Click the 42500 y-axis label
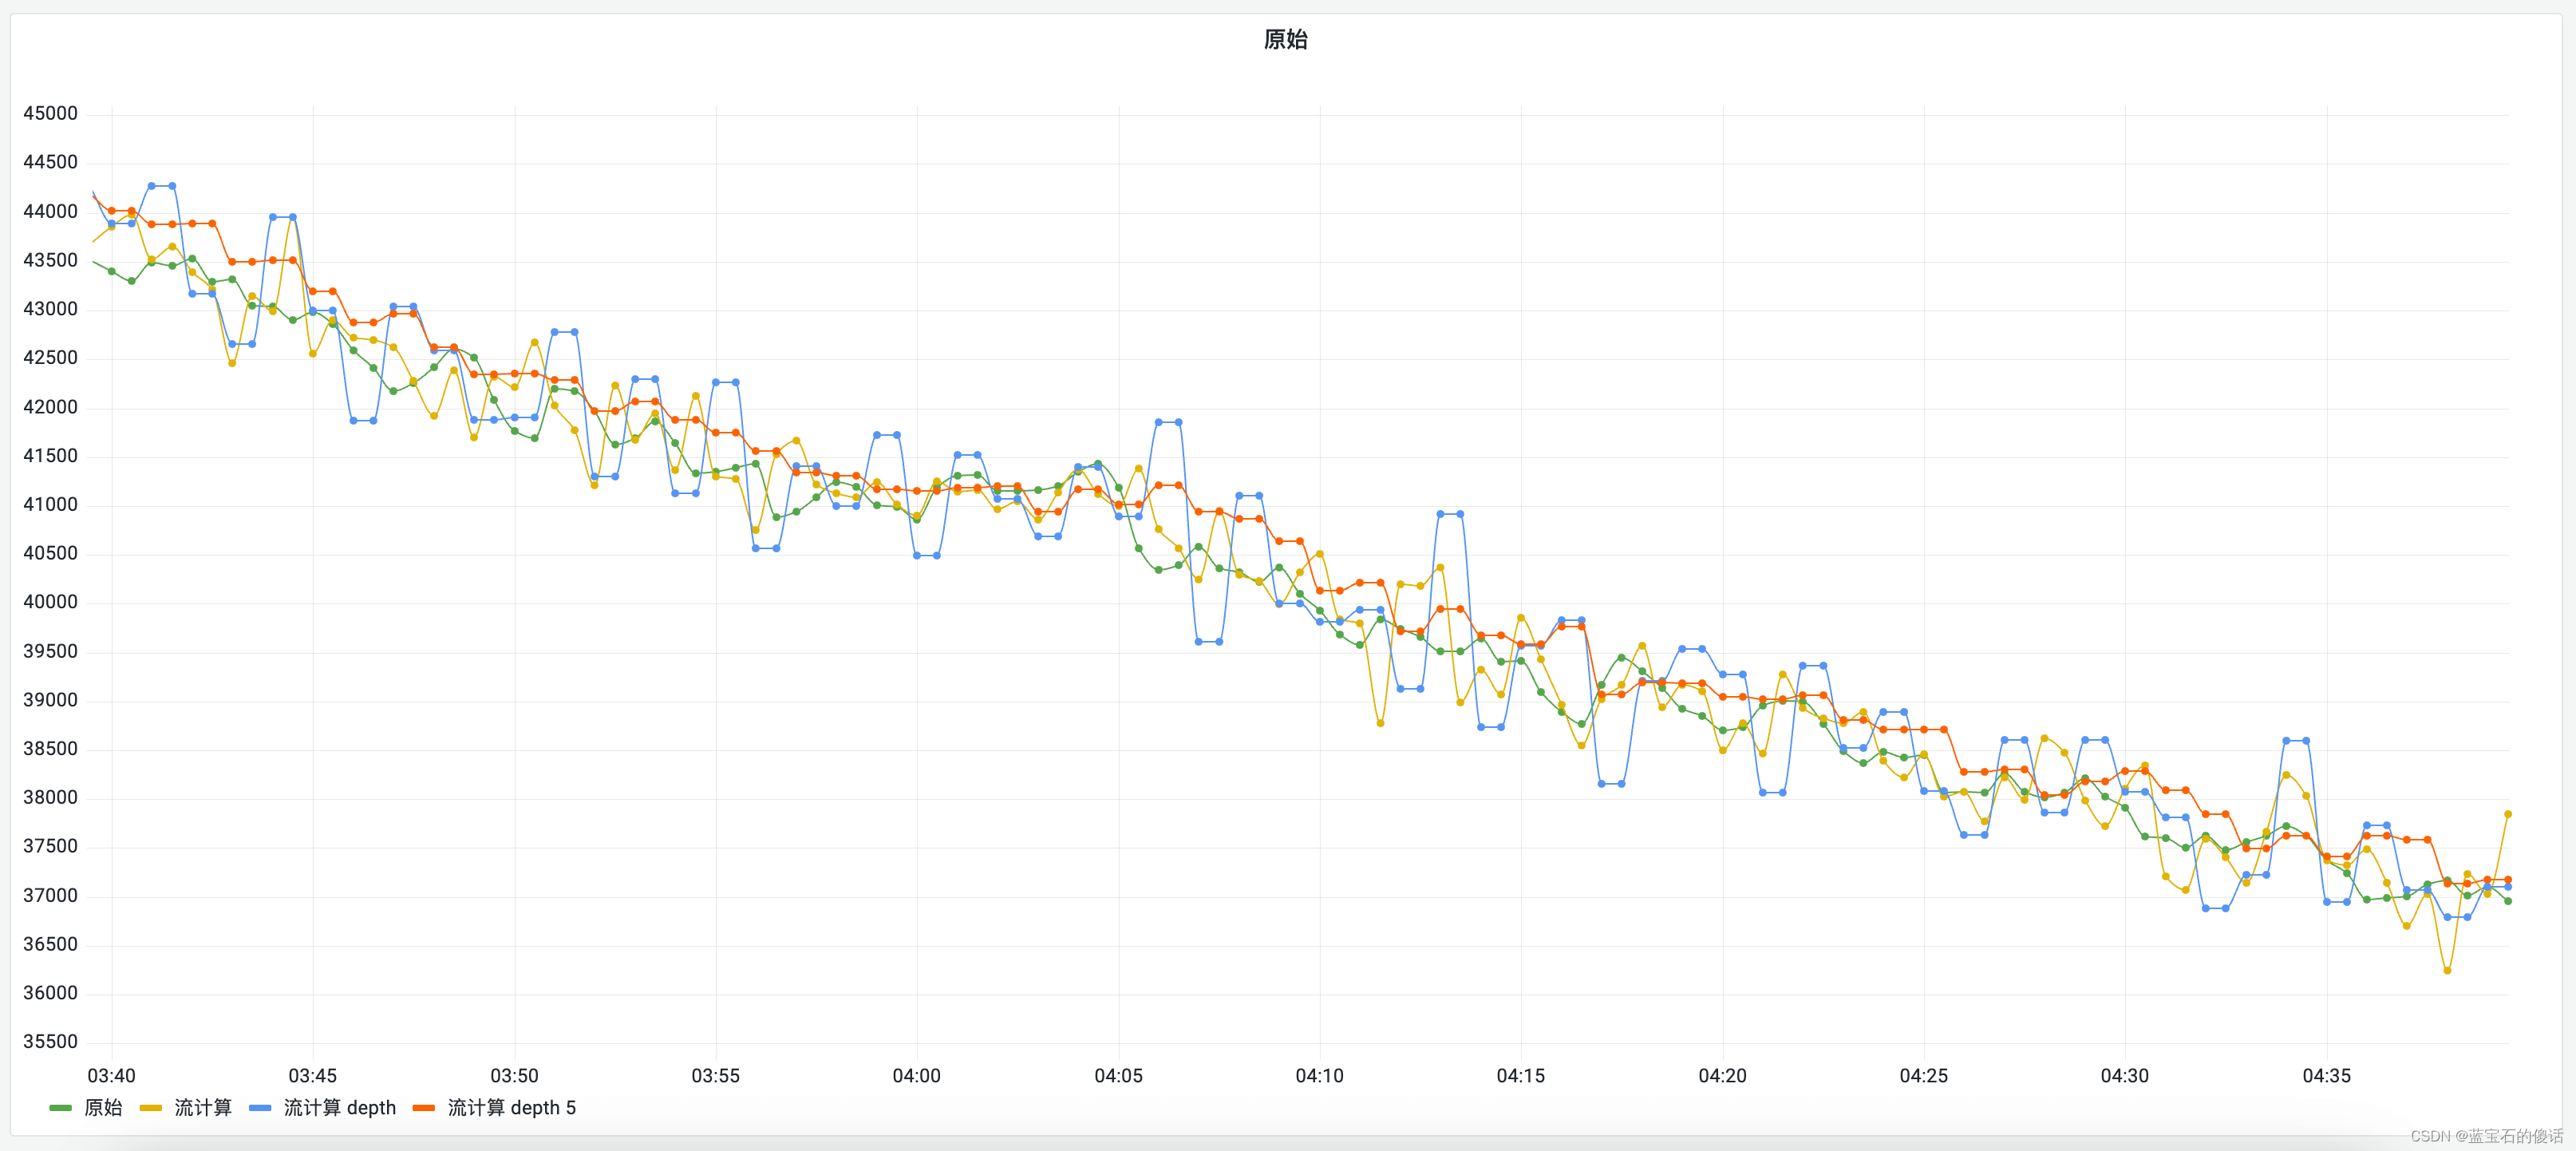The width and height of the screenshot is (2576, 1151). tap(50, 358)
